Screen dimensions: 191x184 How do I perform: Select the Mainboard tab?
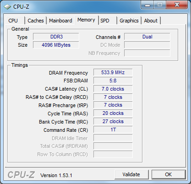pos(60,21)
